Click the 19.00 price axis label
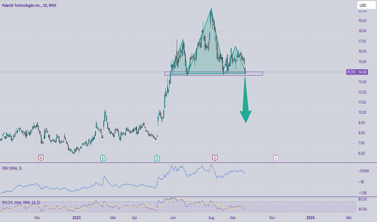 click(x=362, y=21)
